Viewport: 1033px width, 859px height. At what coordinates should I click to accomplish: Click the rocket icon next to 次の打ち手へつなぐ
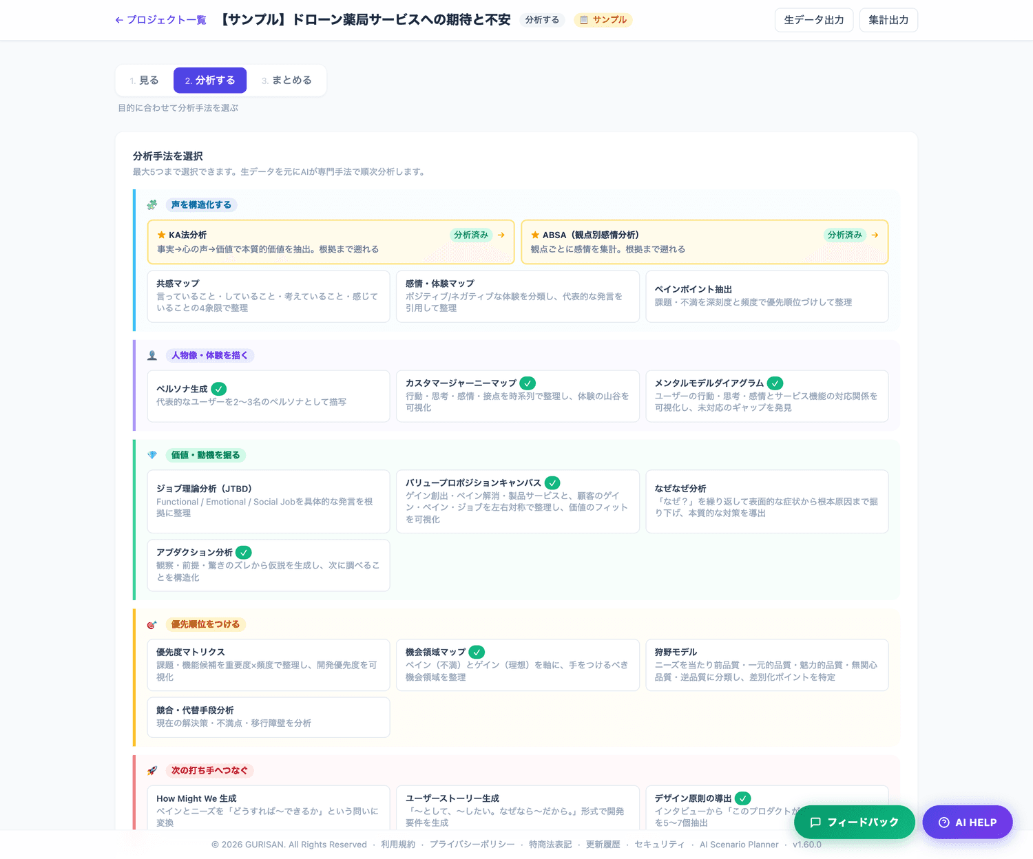[x=152, y=770]
